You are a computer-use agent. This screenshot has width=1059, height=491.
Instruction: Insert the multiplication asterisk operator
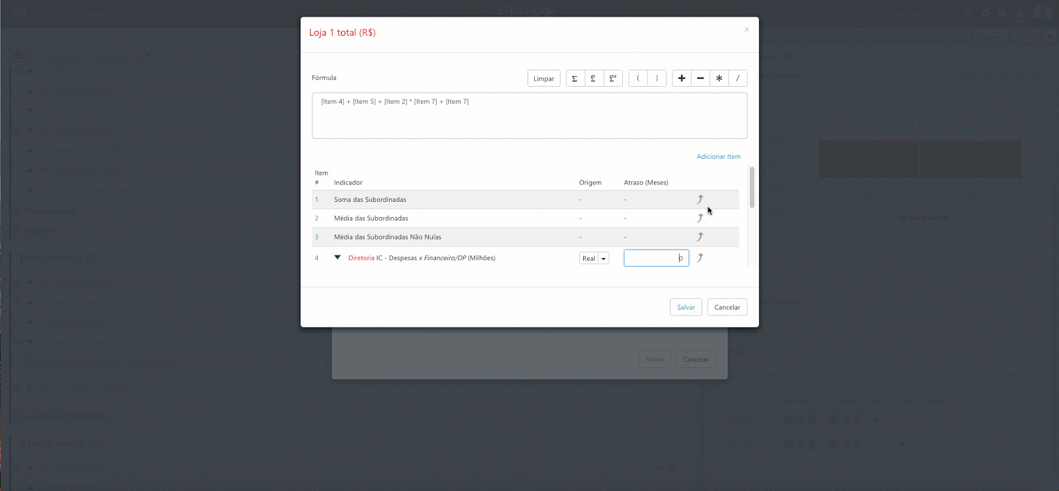tap(719, 79)
